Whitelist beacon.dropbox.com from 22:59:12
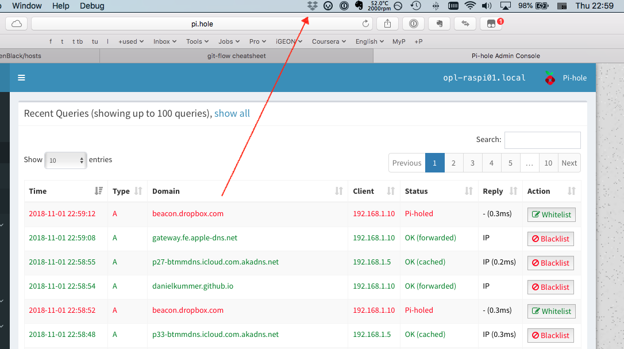Image resolution: width=624 pixels, height=349 pixels. [551, 214]
